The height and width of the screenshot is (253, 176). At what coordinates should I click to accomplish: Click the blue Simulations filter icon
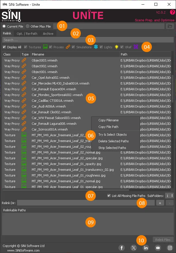[96, 47]
